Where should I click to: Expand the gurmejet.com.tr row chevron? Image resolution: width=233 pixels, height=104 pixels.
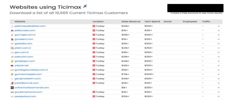point(218,35)
